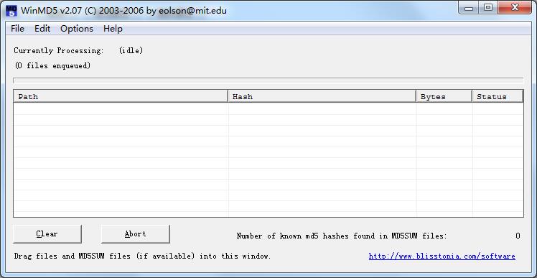Click the Abort button
The image size is (537, 278).
pyautogui.click(x=135, y=233)
